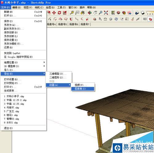Screen dimensions: 154x153
Task: Select the Move tool with four red arrows
Action: click(x=54, y=13)
